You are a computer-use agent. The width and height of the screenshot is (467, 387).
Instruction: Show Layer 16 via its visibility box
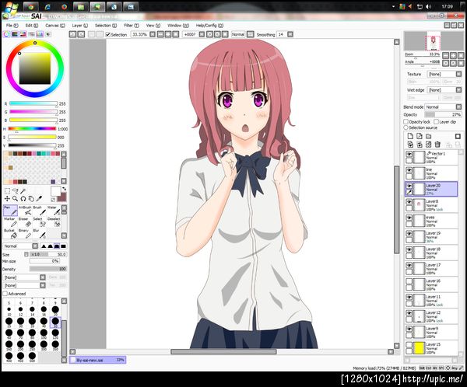click(x=409, y=281)
